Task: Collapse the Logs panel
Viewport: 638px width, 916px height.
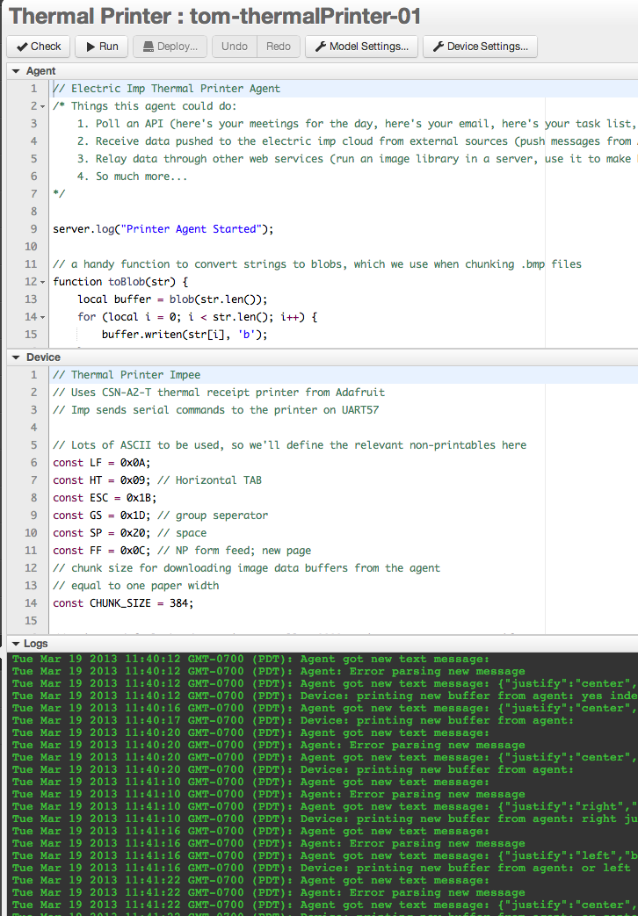Action: click(x=16, y=644)
